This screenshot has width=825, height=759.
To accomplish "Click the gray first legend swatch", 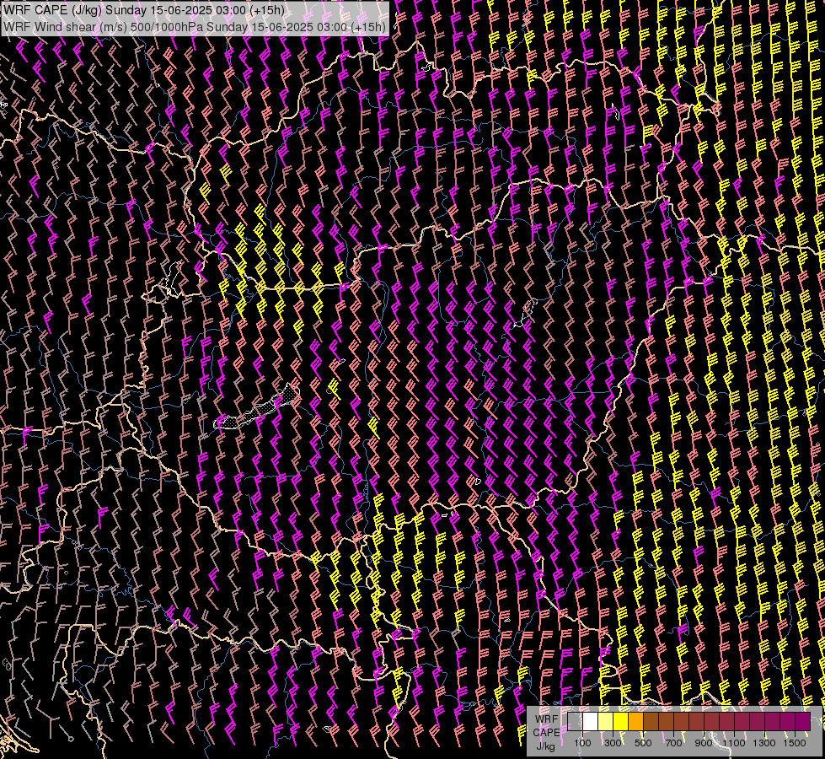I will (575, 721).
